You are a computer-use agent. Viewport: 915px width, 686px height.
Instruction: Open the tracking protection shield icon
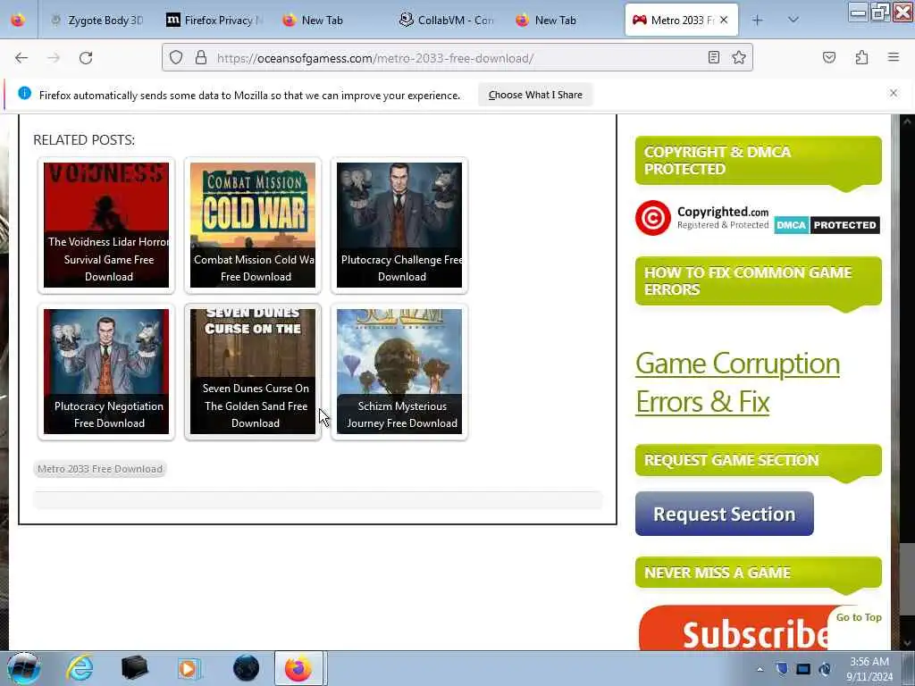pos(176,58)
